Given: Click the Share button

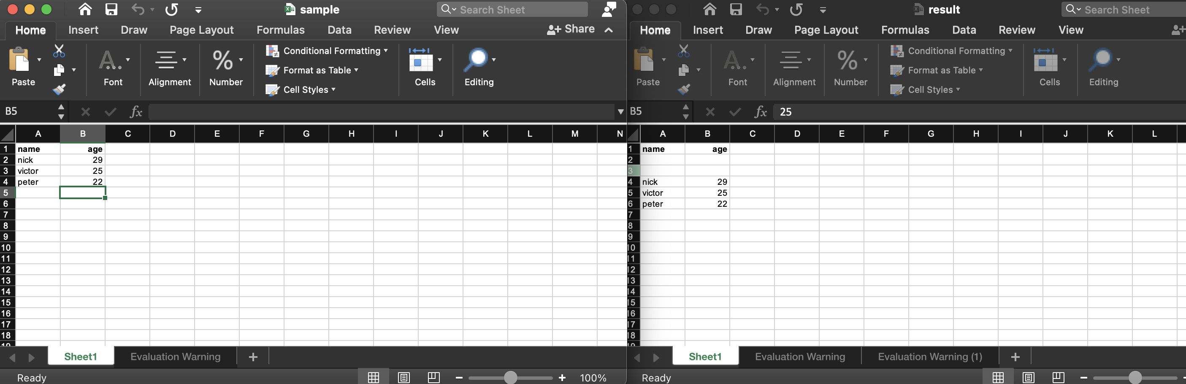Looking at the screenshot, I should pyautogui.click(x=571, y=29).
